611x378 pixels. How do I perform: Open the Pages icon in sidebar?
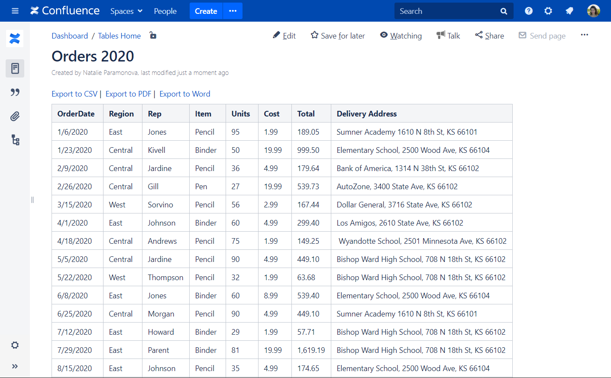[x=15, y=68]
